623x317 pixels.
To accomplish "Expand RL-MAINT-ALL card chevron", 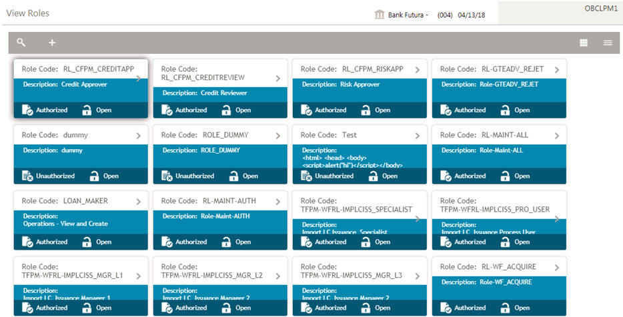I will pyautogui.click(x=557, y=136).
